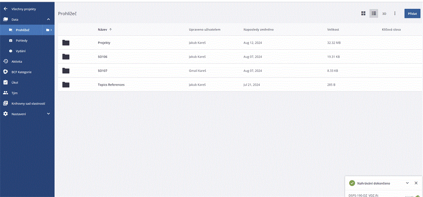Open Knihovny sad vlastností library icon
The height and width of the screenshot is (197, 423).
point(5,104)
